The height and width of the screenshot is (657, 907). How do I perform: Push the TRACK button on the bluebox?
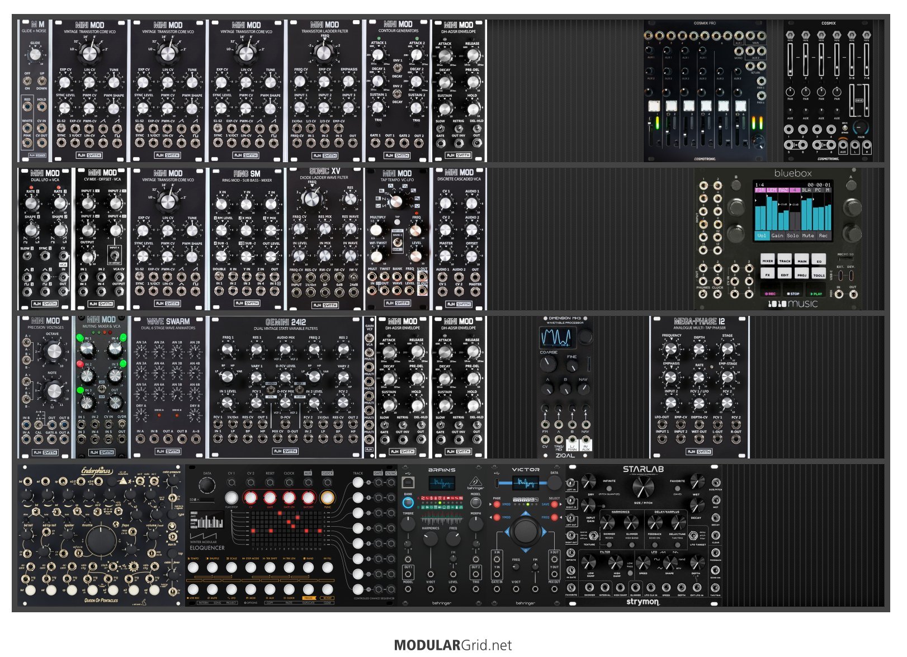pyautogui.click(x=785, y=260)
